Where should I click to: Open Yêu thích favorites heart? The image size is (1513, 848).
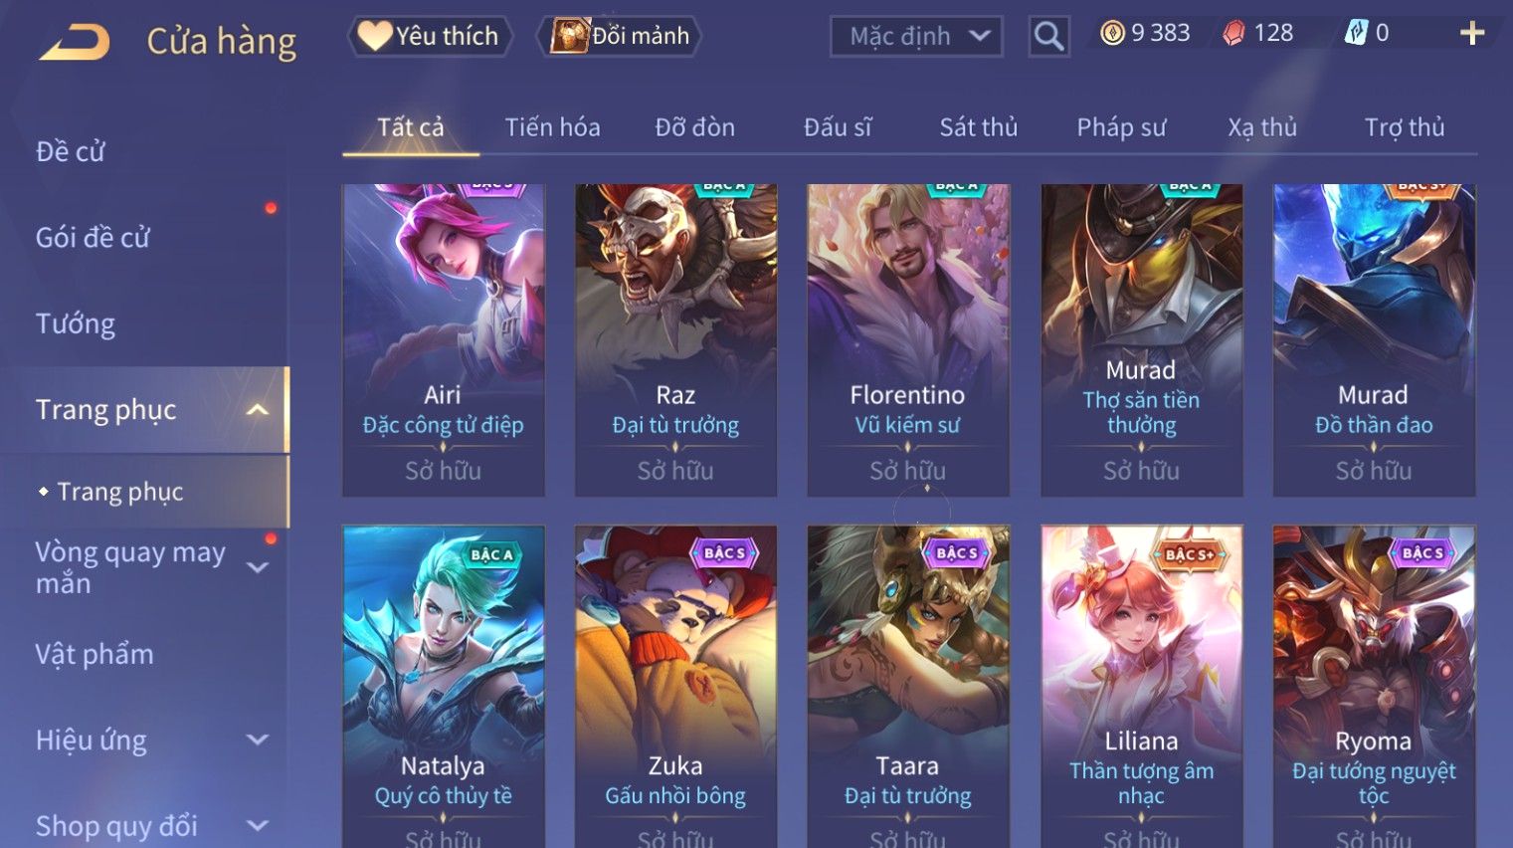point(430,36)
